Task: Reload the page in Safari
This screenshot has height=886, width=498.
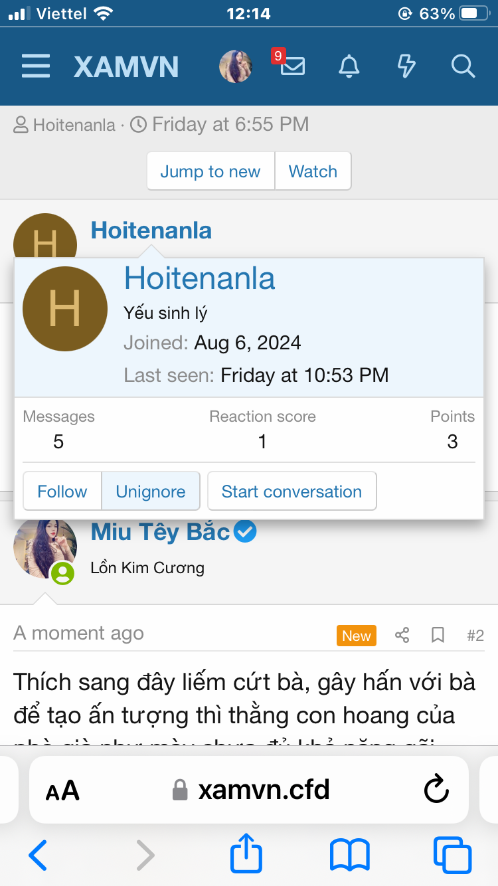Action: (x=436, y=790)
